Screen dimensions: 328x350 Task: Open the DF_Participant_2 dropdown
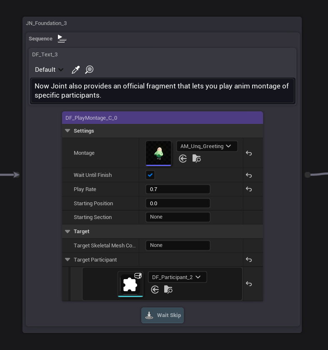tap(177, 277)
